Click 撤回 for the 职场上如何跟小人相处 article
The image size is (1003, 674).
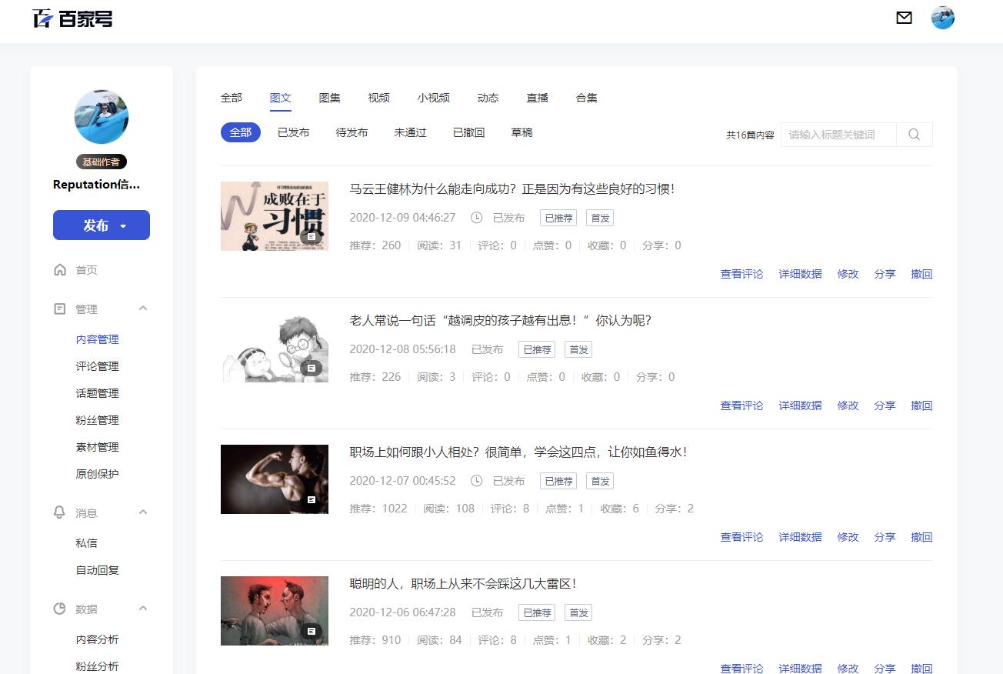(922, 537)
